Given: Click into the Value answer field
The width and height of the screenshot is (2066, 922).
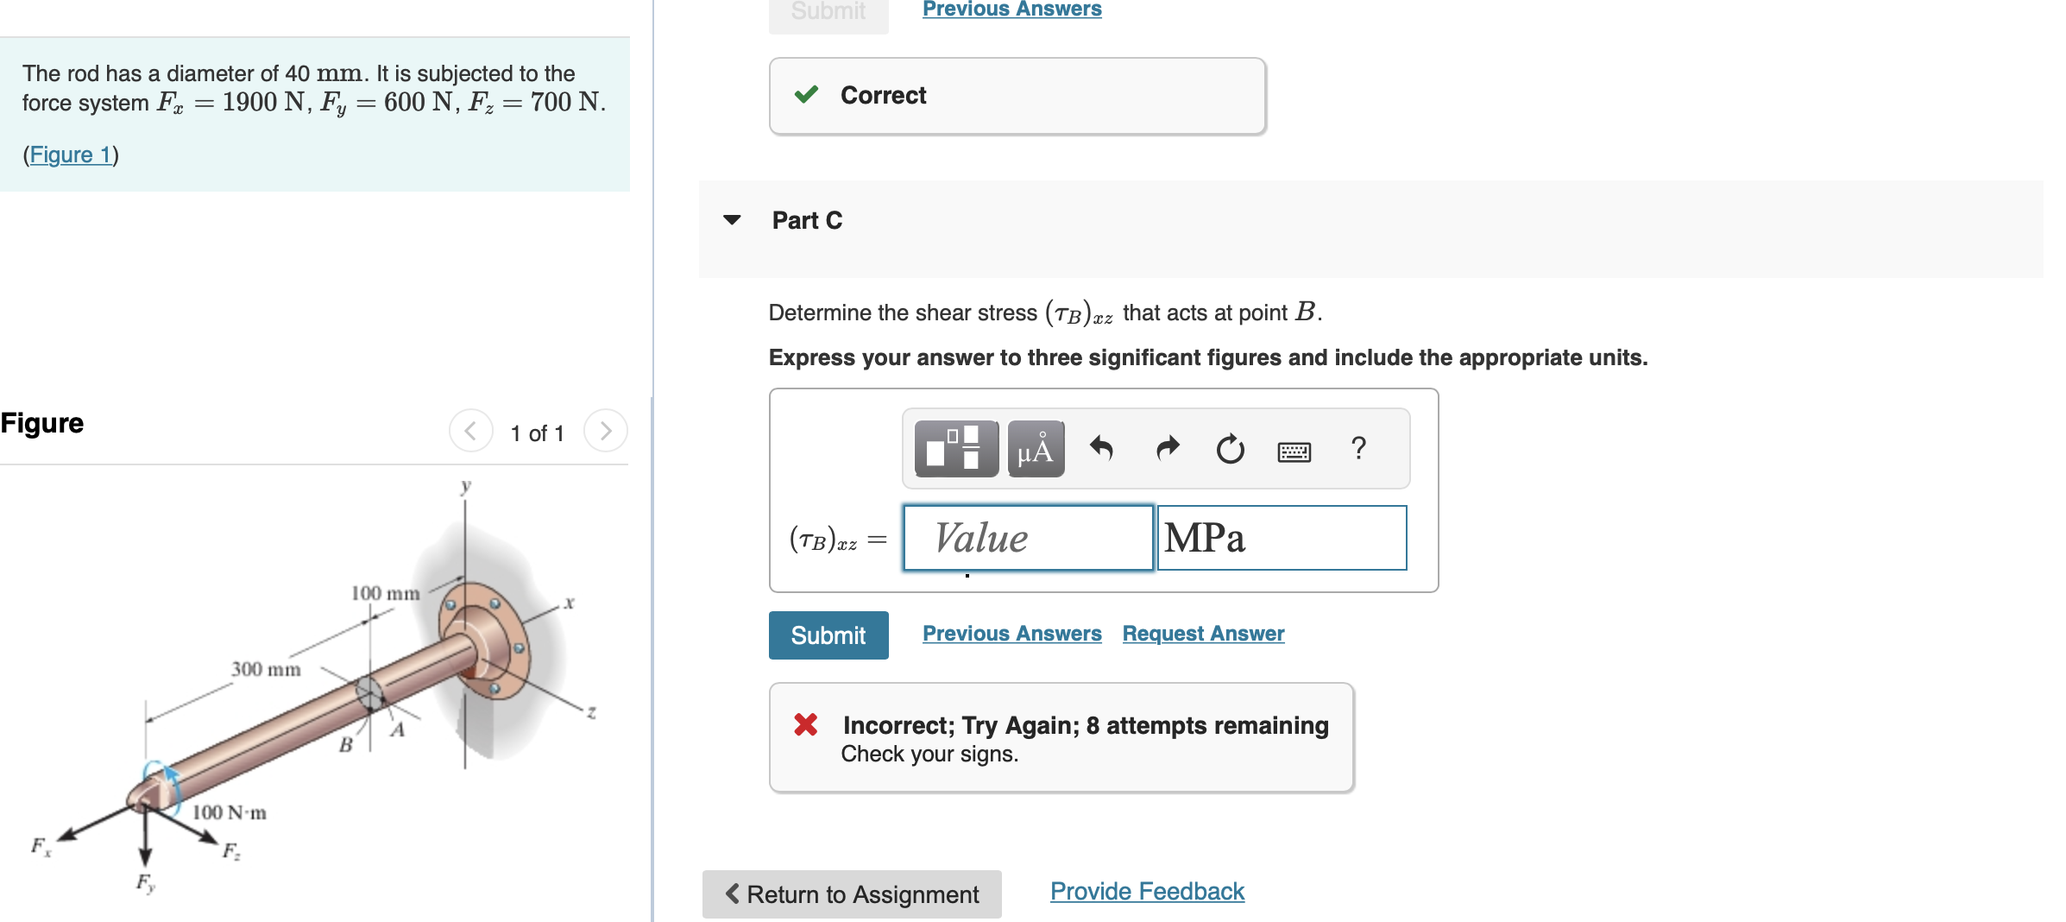Looking at the screenshot, I should 1028,538.
